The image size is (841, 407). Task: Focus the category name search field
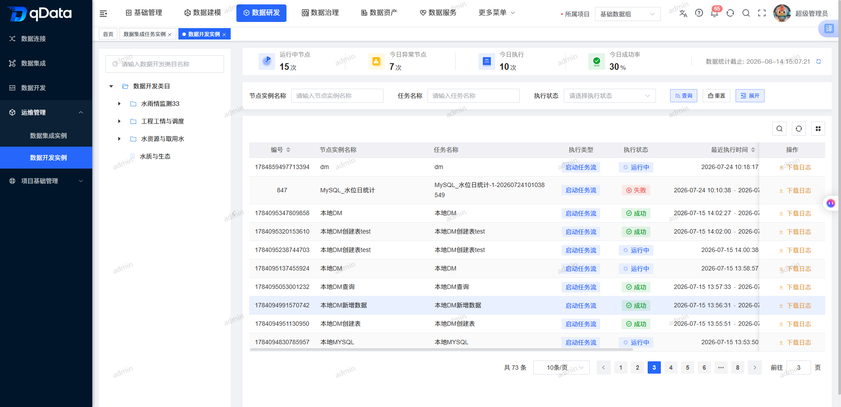164,64
